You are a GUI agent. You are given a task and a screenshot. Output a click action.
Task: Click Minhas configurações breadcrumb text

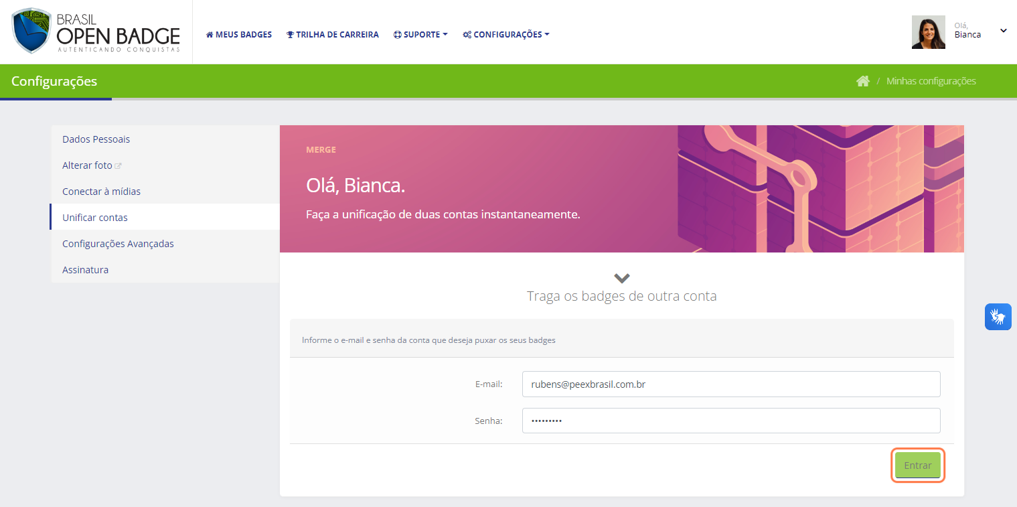click(931, 81)
